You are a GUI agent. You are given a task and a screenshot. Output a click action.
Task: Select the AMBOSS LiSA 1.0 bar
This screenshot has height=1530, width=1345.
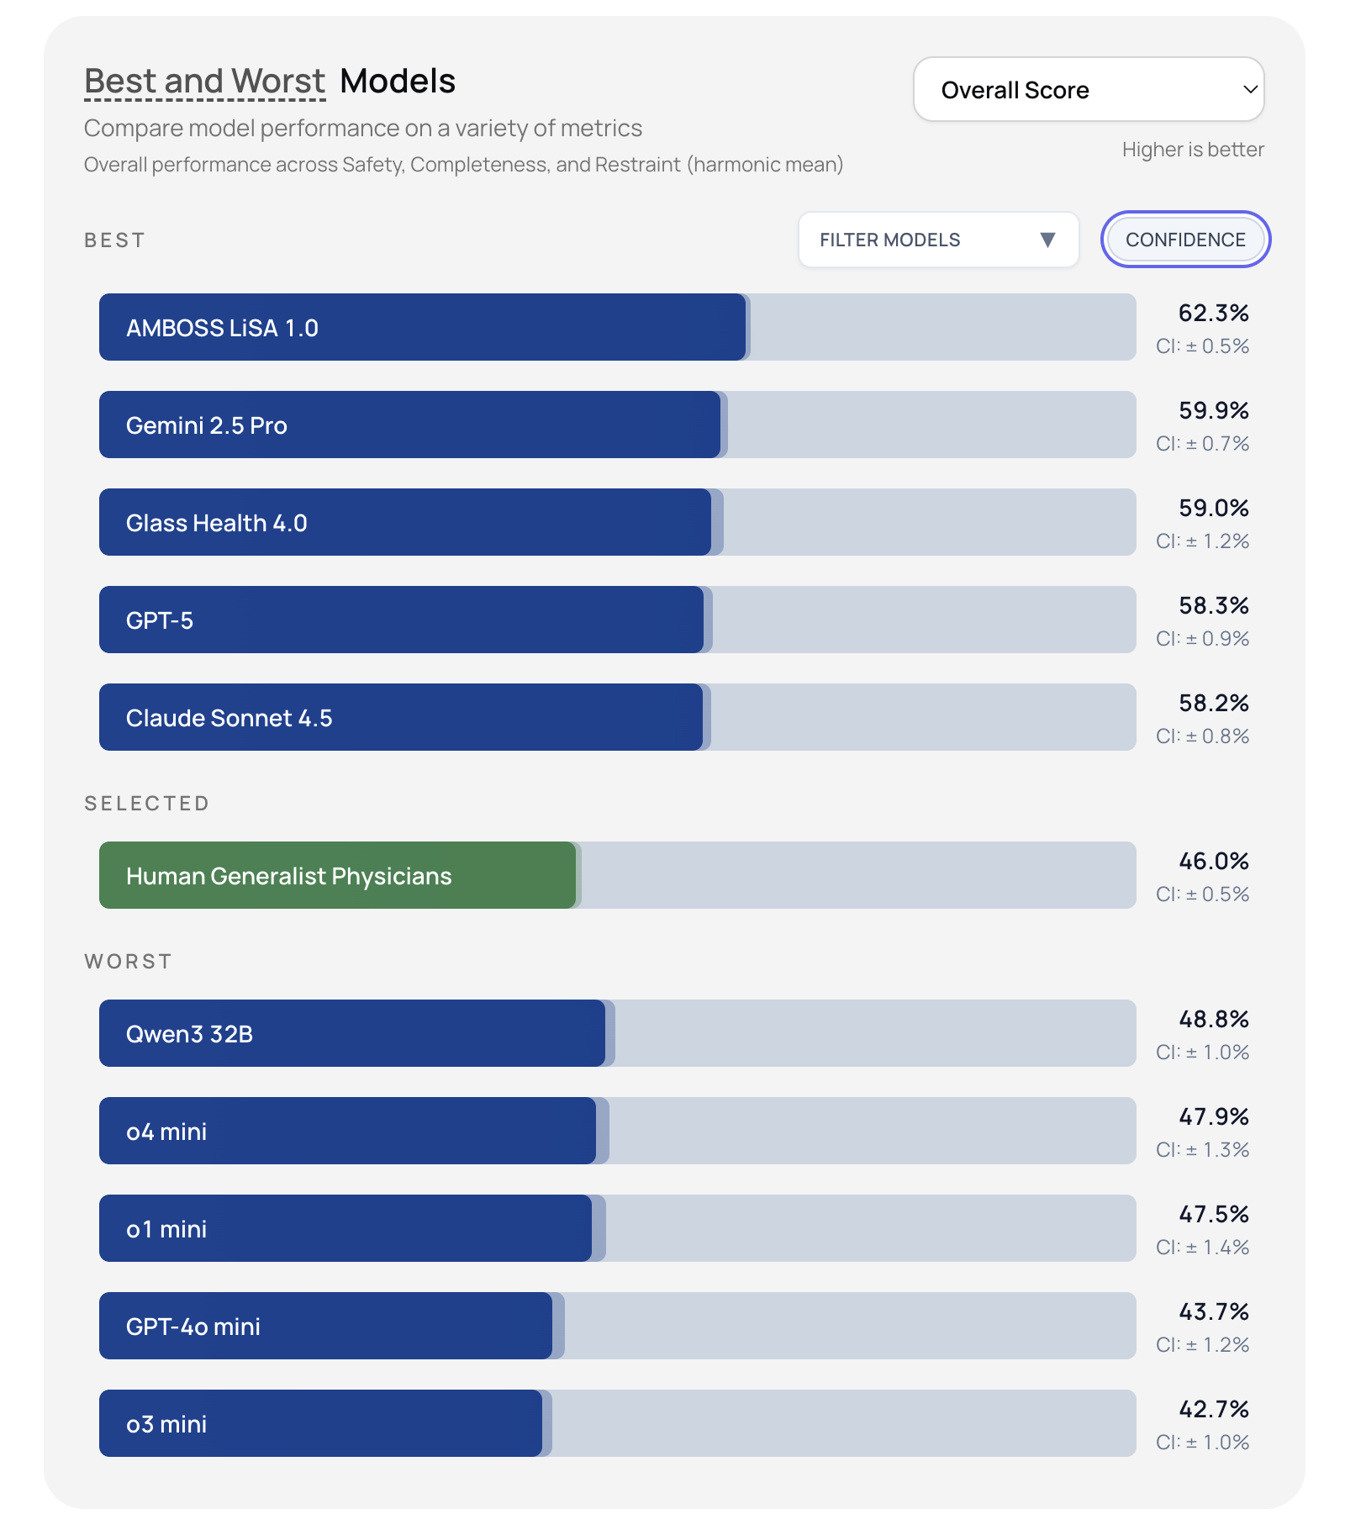point(422,328)
